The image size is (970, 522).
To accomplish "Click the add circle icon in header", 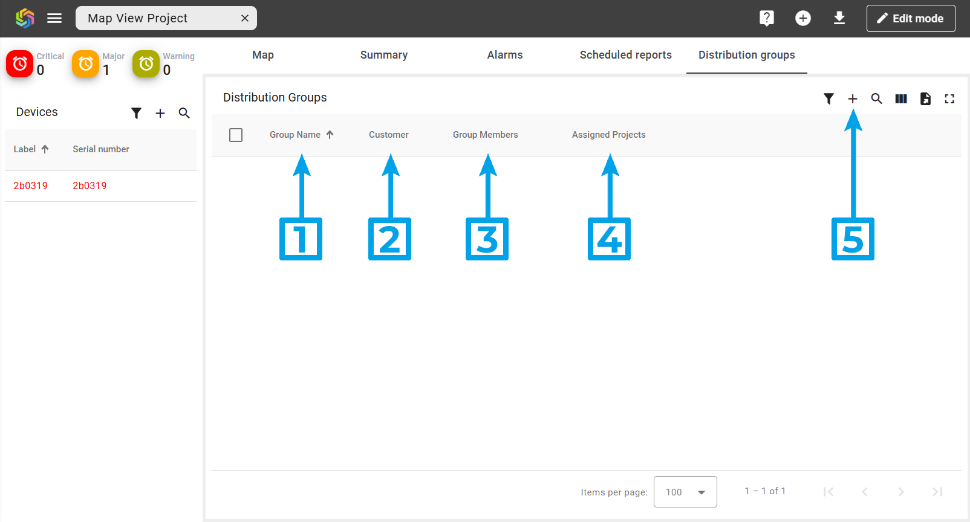I will [802, 18].
